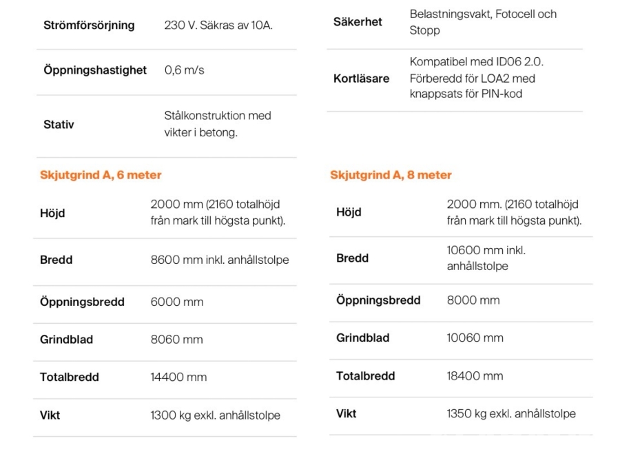The image size is (620, 465).
Task: Click the "Belastningsvakt, Fotocell och Stopp" text
Action: 483,22
